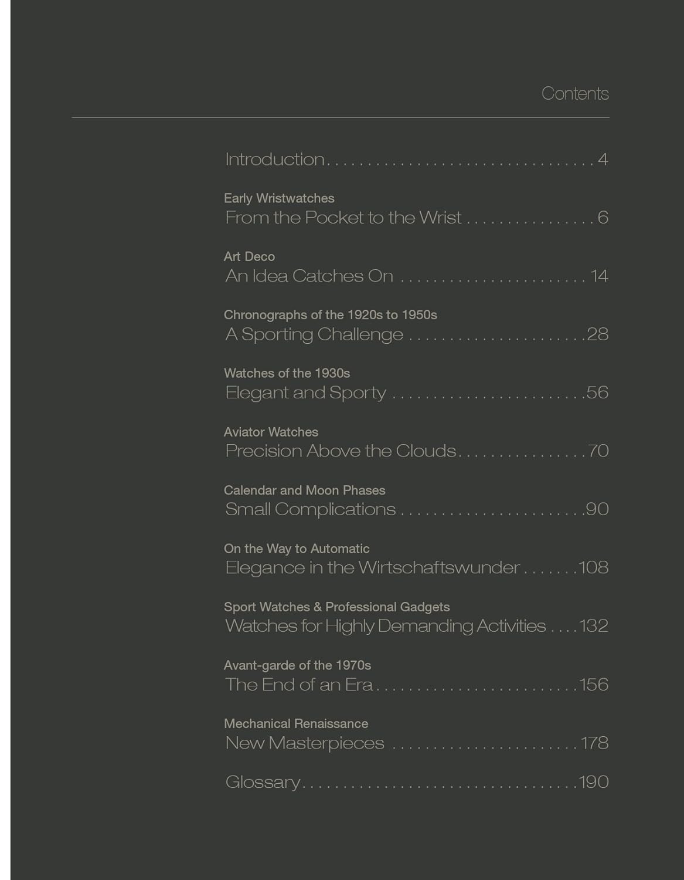Click 'The End of an Era' chapter
The image size is (684, 880).
[x=299, y=685]
